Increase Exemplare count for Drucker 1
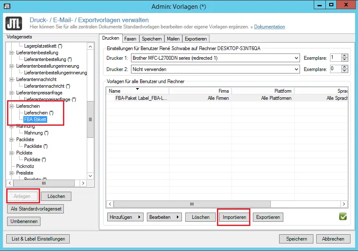Viewport: 358px width, 251px height. (345, 56)
